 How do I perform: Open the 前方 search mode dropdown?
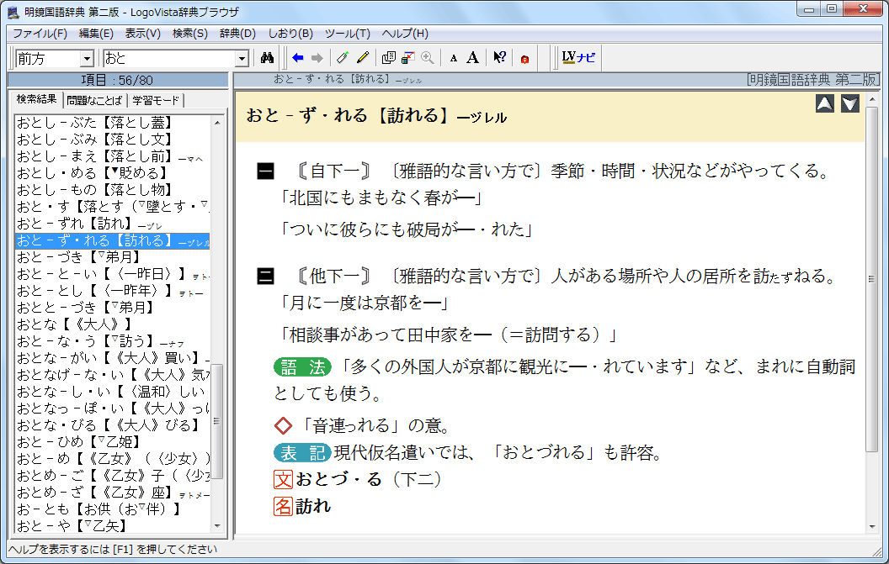click(x=87, y=59)
